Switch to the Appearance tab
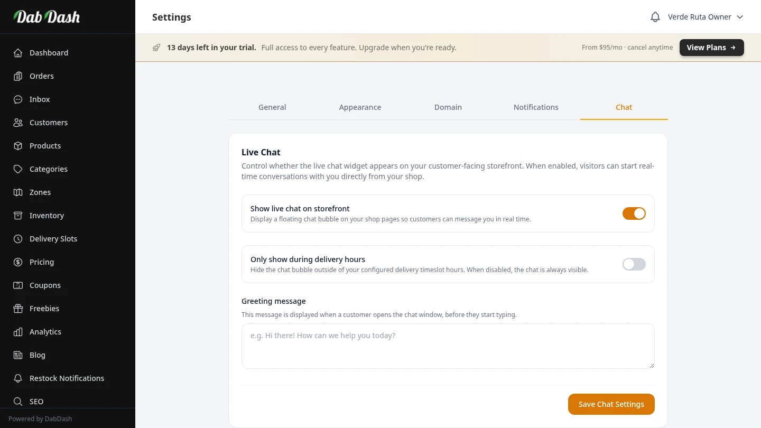The width and height of the screenshot is (761, 428). point(360,107)
